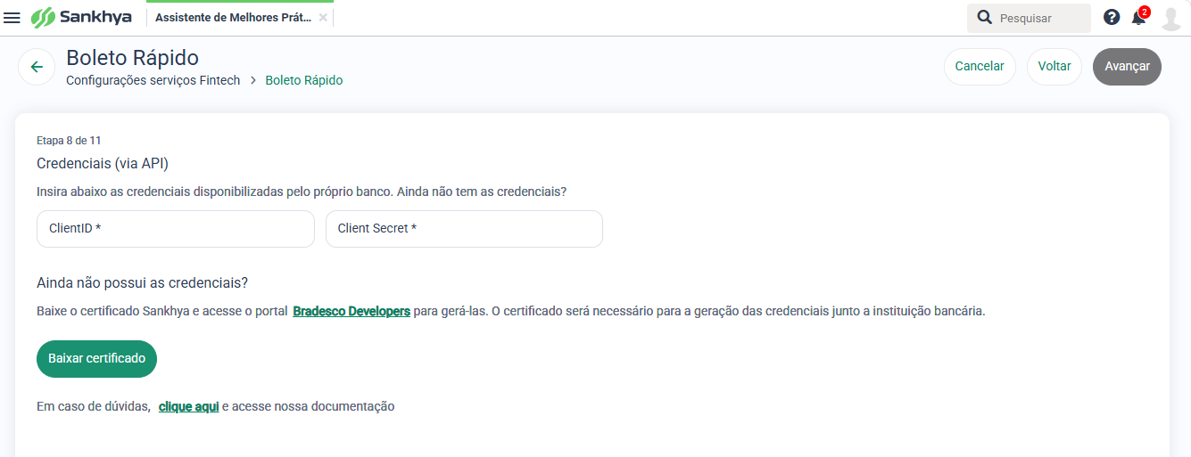
Task: Open the Bradesco Developers link
Action: 352,312
